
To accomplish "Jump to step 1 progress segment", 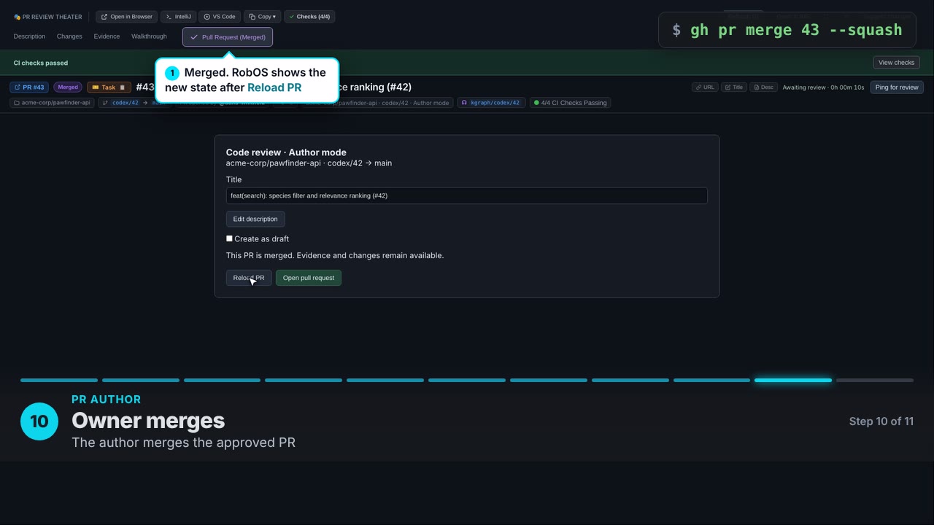I will 59,380.
